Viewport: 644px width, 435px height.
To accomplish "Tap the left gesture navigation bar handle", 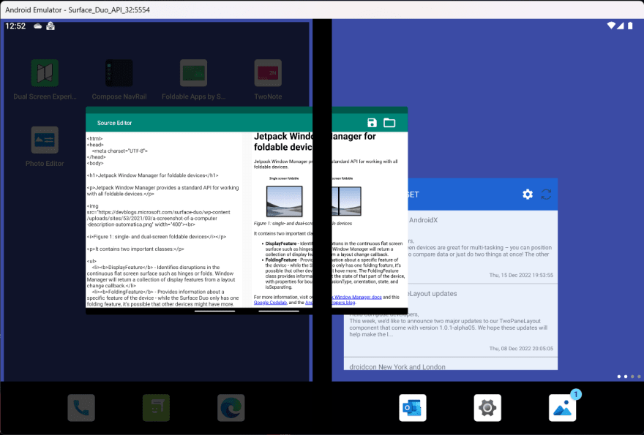I will coord(215,311).
